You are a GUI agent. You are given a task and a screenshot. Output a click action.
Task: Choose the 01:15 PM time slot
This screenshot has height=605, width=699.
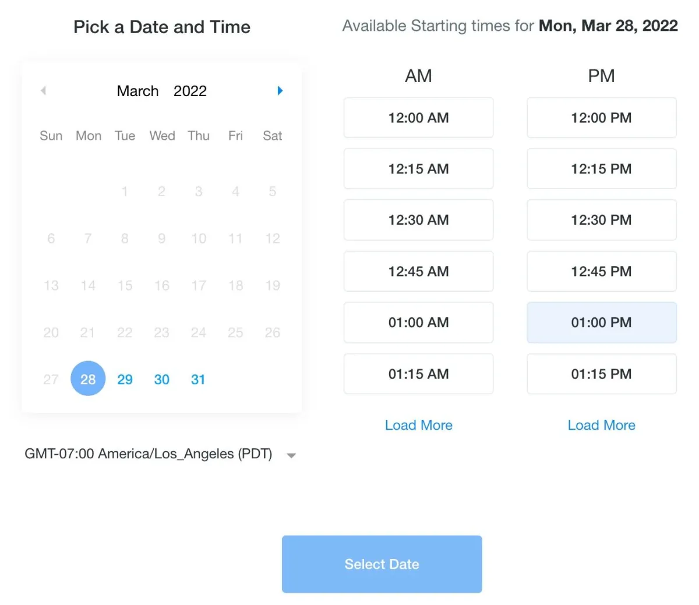(601, 374)
